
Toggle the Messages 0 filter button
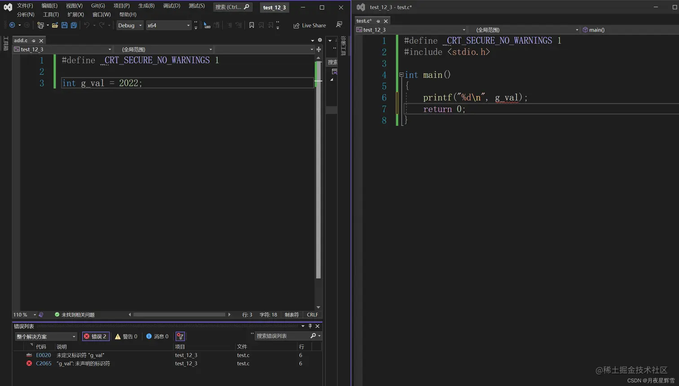[x=157, y=336]
